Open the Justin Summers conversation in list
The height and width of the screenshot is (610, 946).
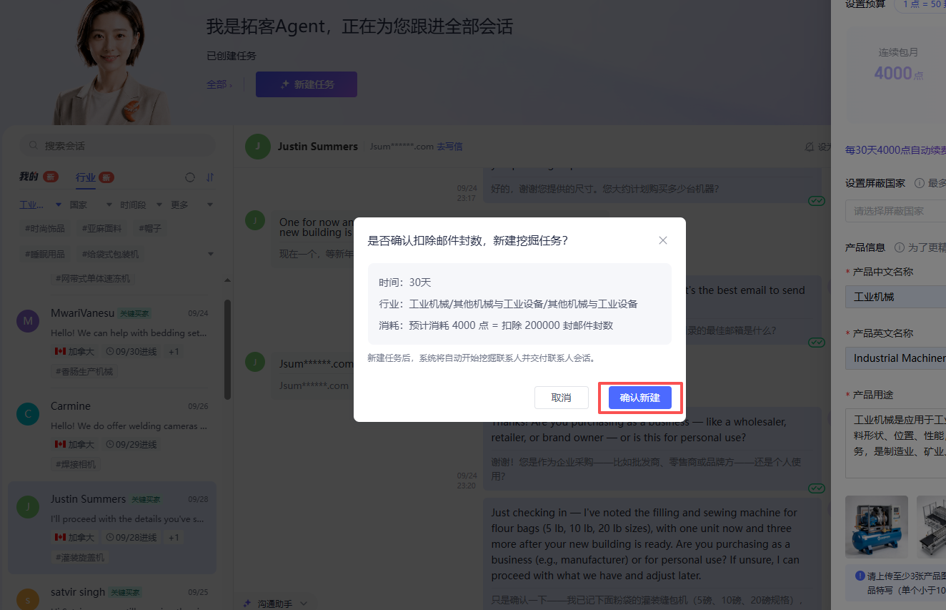[x=112, y=528]
